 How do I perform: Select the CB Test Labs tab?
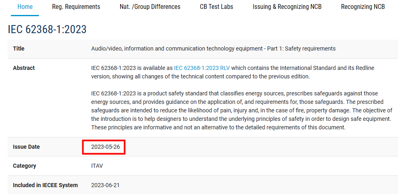coord(216,7)
